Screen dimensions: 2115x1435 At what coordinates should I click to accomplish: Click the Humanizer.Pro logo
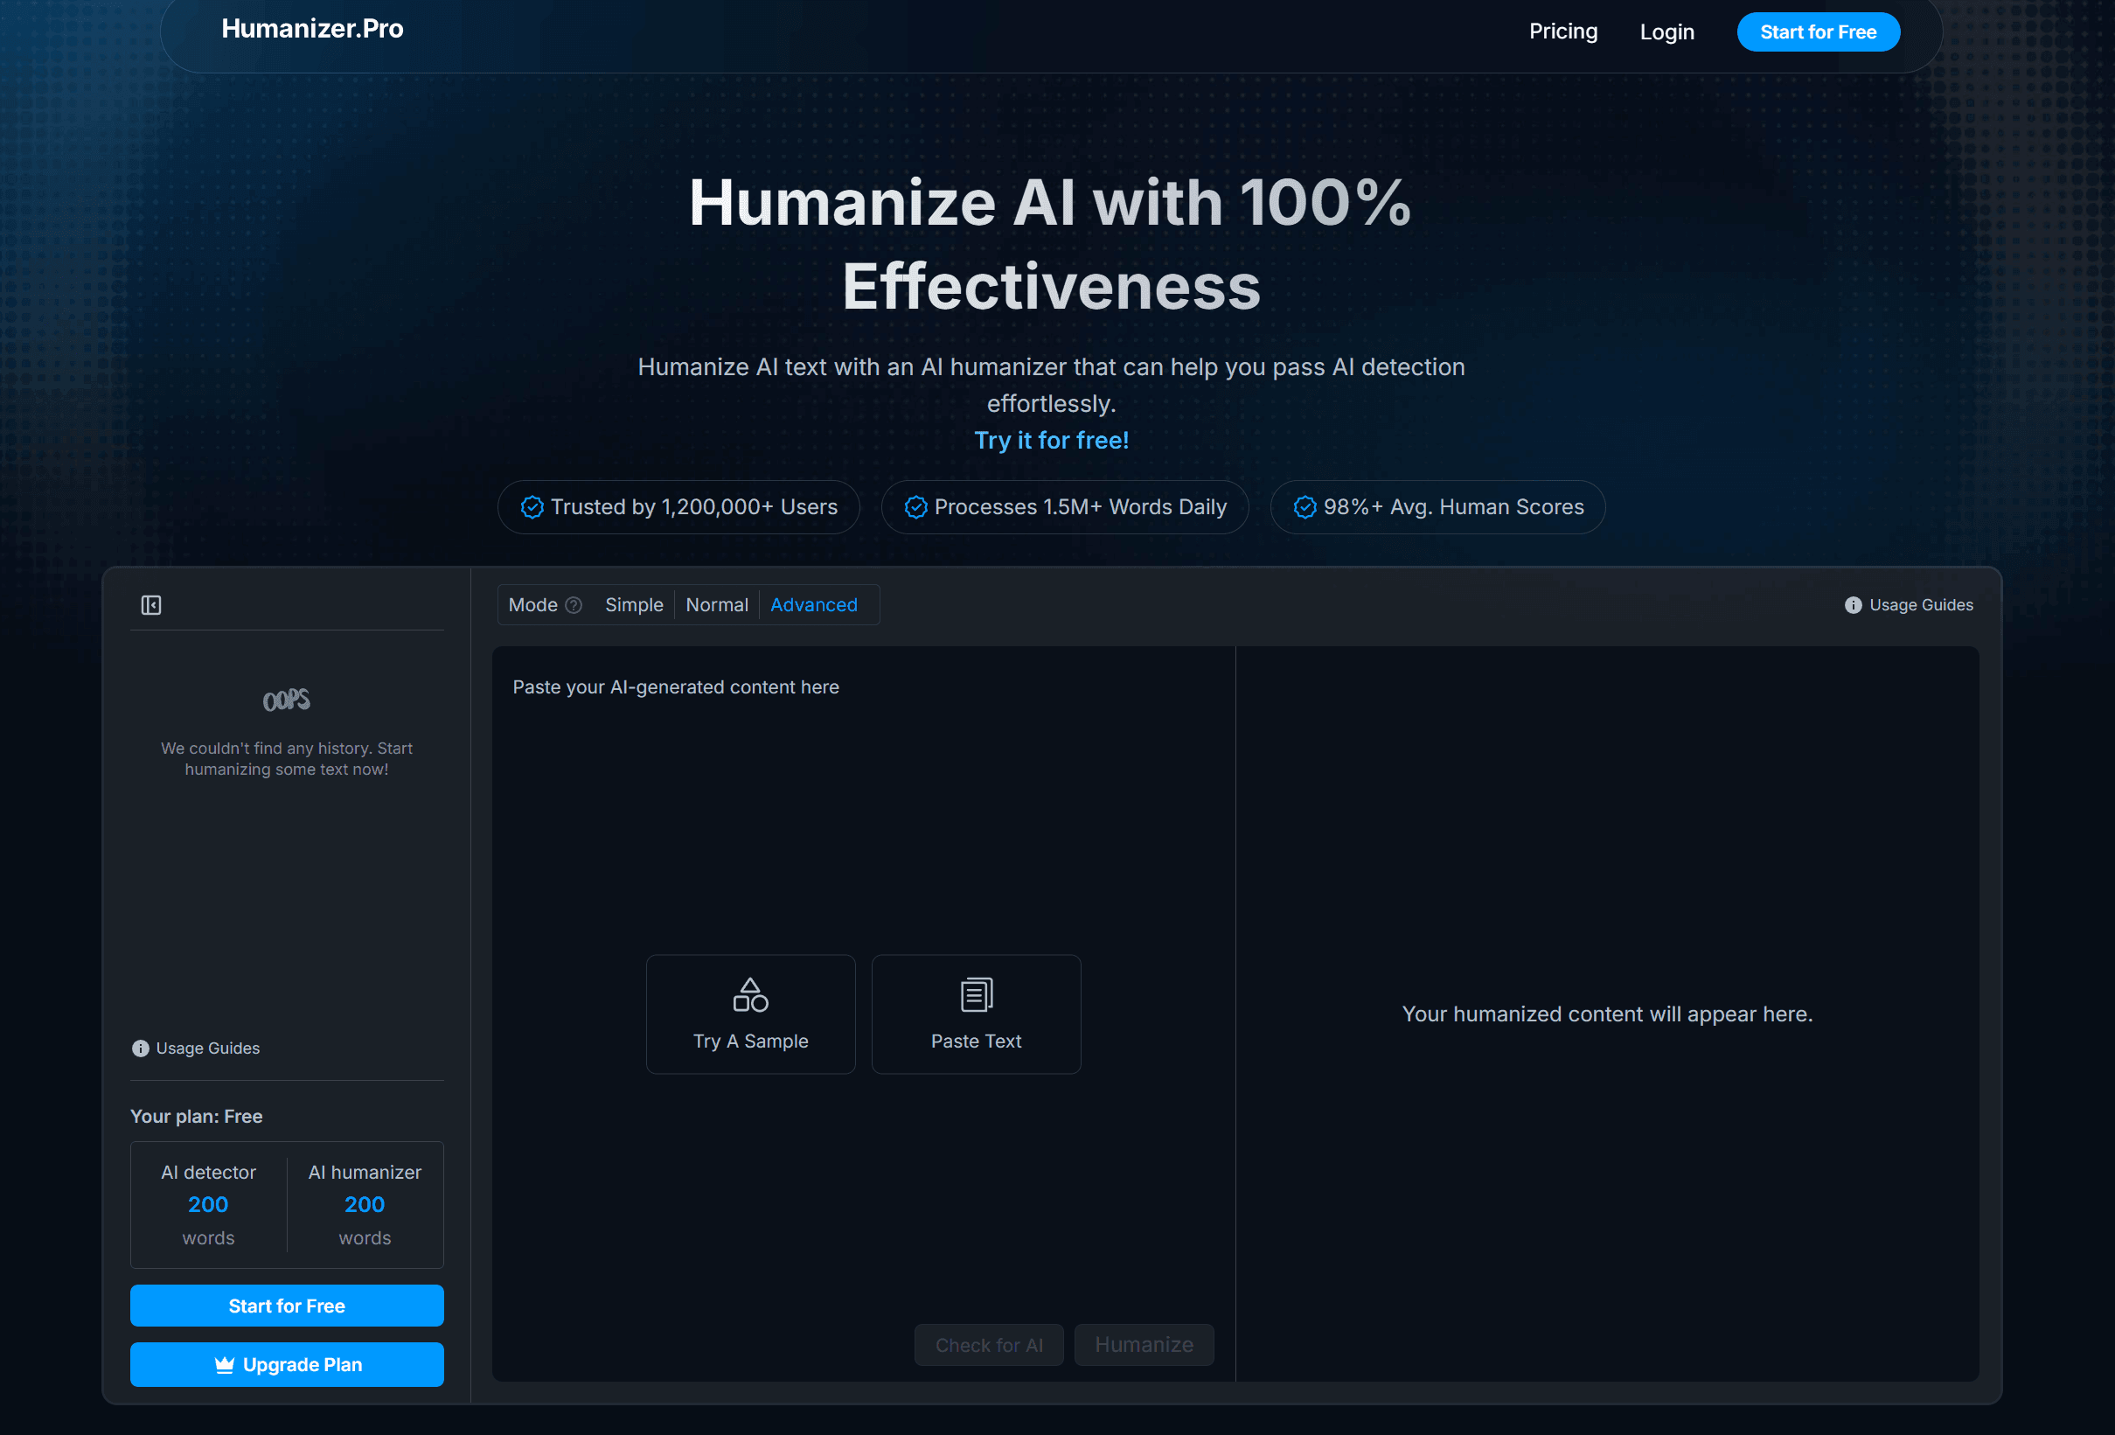pos(312,29)
